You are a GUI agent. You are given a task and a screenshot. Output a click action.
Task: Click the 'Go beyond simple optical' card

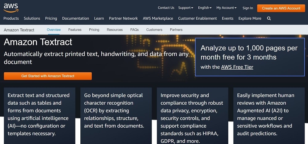[116, 116]
